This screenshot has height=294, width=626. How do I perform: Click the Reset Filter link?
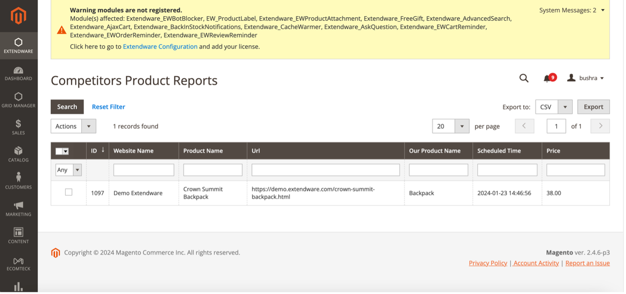109,107
